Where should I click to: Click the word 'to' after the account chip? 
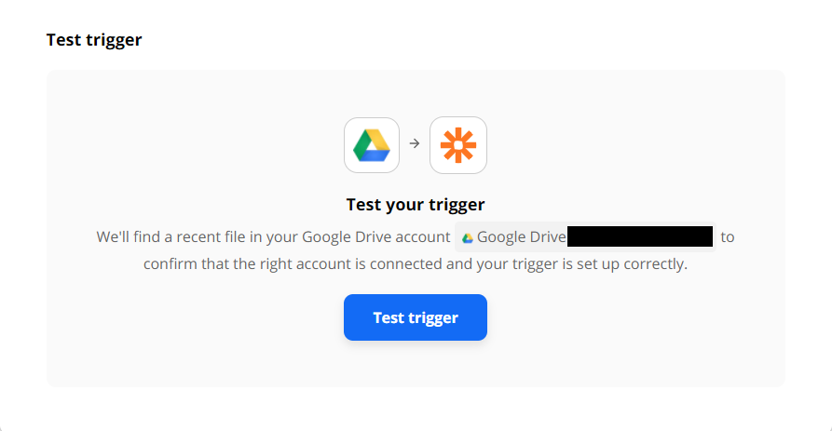coord(728,237)
